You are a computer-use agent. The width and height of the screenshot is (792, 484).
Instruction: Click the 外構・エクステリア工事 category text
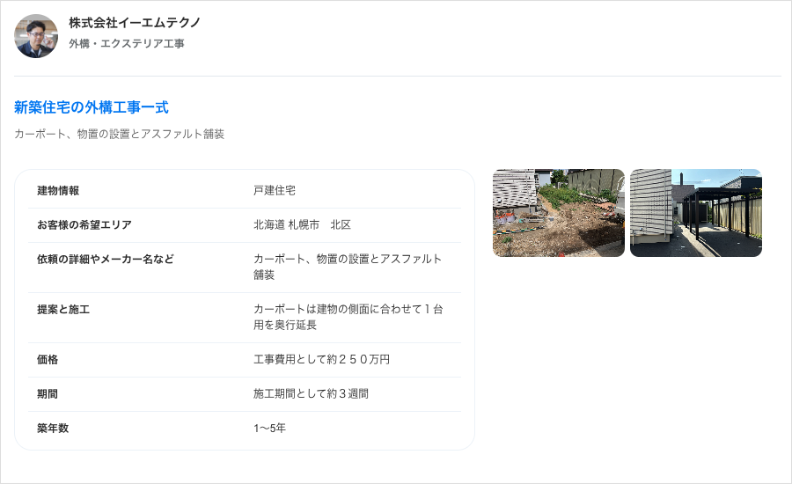127,43
